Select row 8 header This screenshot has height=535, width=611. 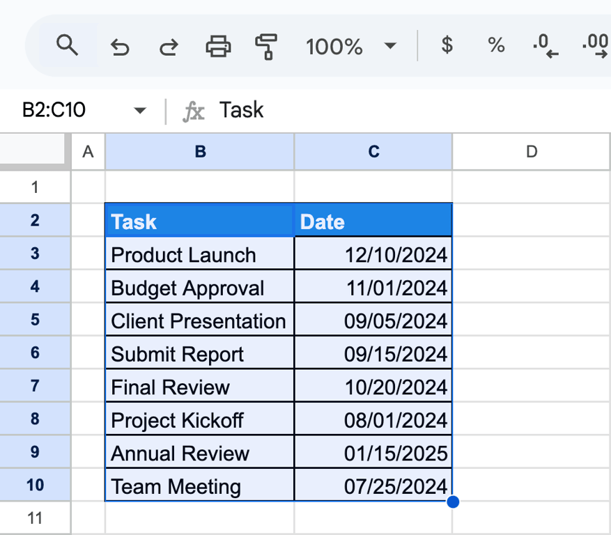[x=35, y=419]
